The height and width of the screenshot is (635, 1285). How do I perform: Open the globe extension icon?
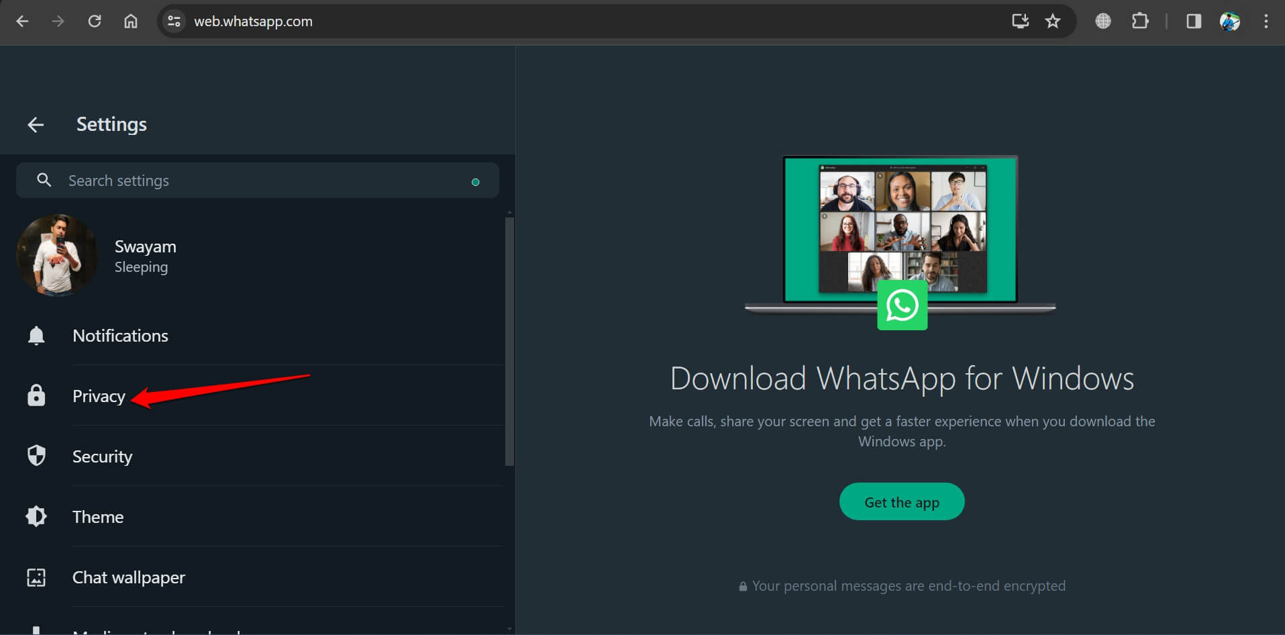tap(1103, 21)
